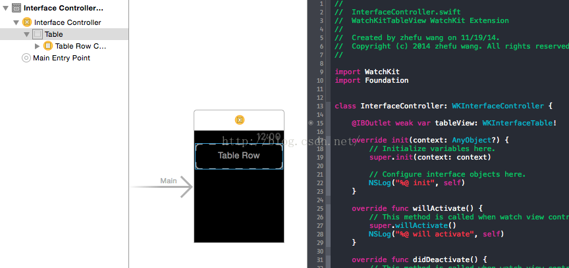Click the override init(context:) line
The image size is (569, 268).
click(431, 140)
